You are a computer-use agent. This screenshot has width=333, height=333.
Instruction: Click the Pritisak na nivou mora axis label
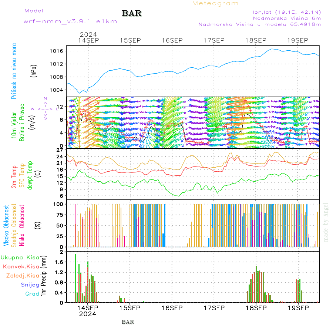pos(14,71)
